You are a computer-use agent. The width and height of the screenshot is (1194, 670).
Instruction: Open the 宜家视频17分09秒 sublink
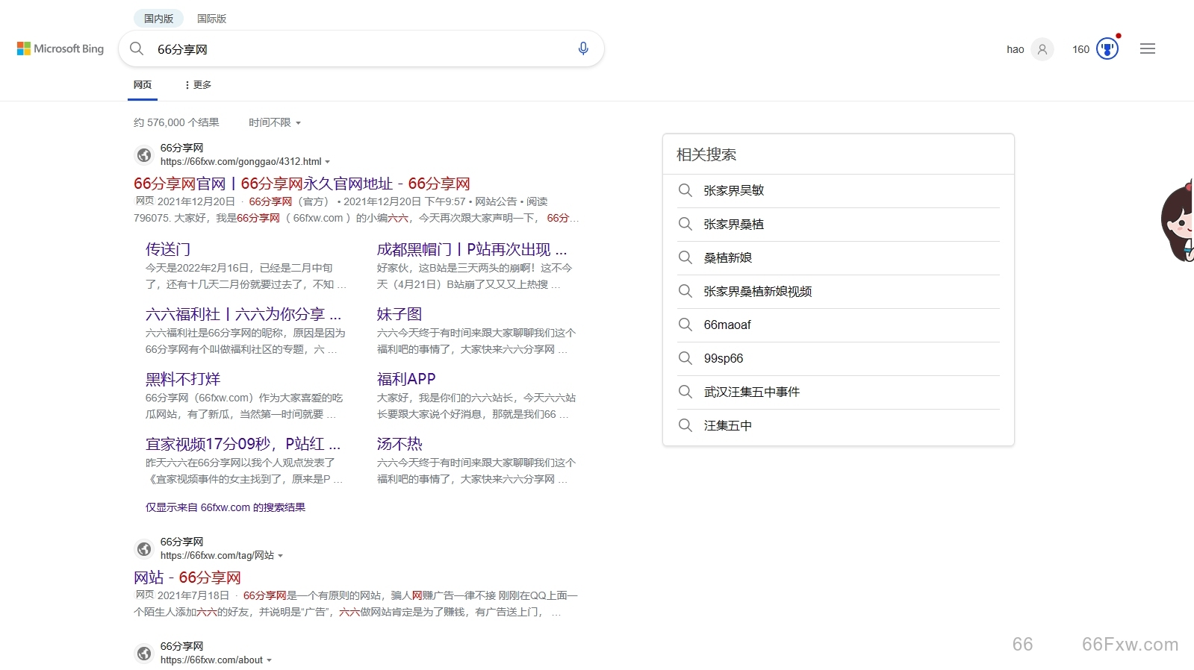point(243,444)
